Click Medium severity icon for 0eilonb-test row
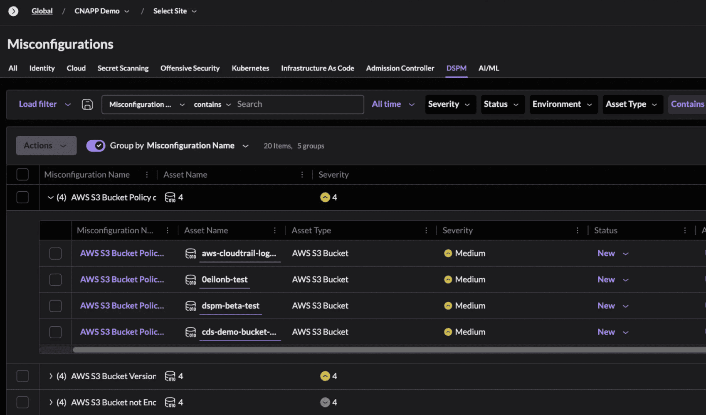706x415 pixels. click(448, 279)
